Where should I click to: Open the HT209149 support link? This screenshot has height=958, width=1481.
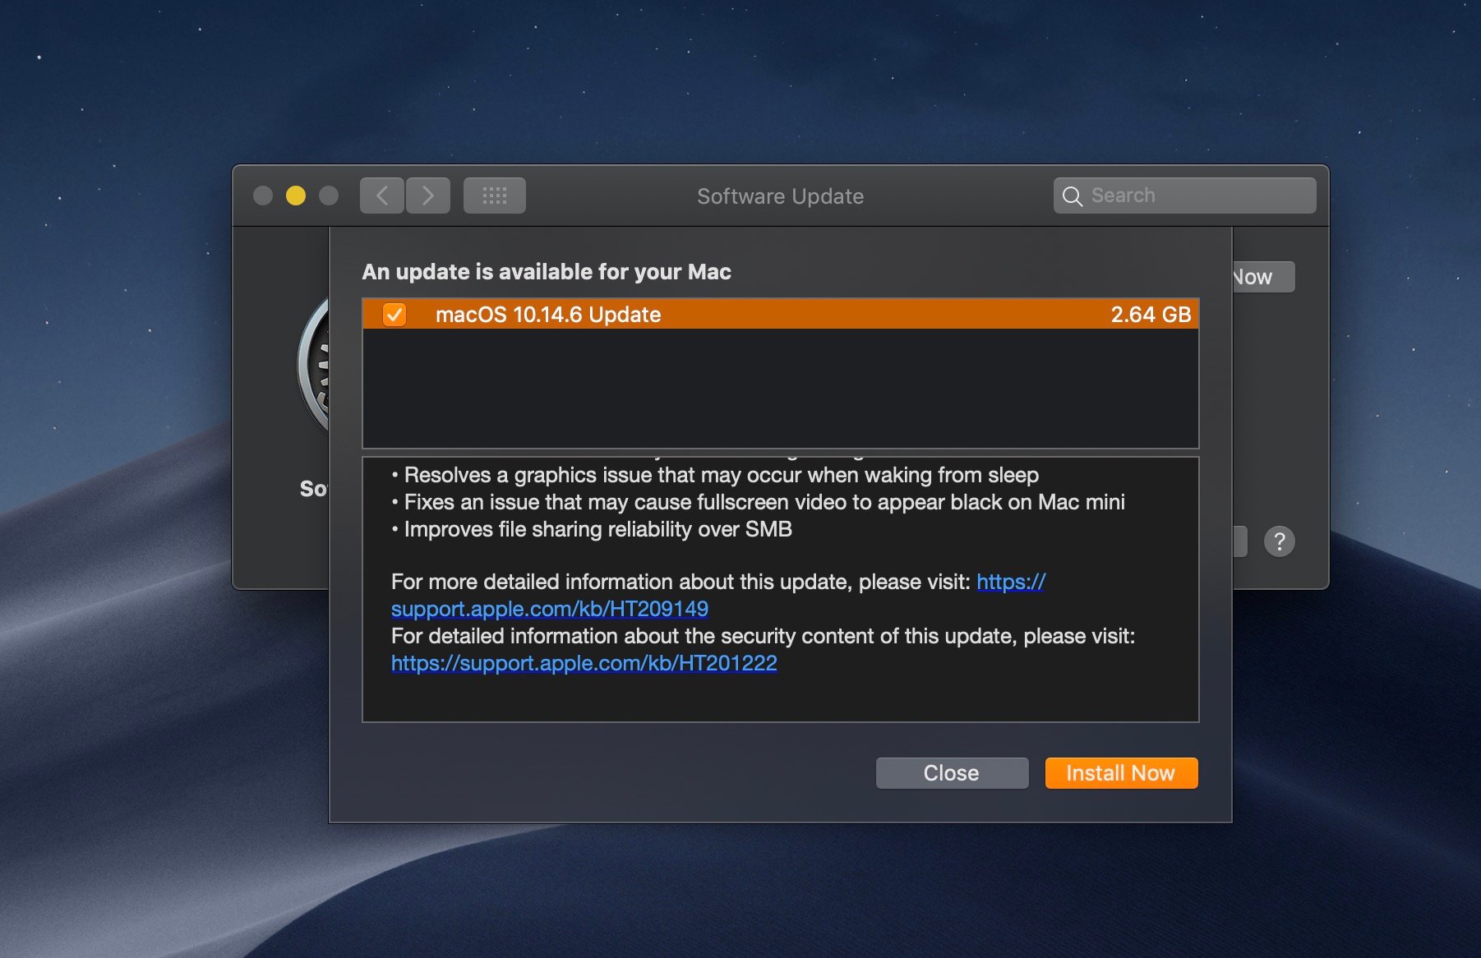pyautogui.click(x=550, y=609)
